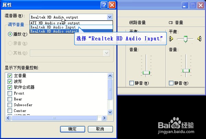Select the 播放 (Playback) radio button
The width and height of the screenshot is (206, 139).
(10, 34)
